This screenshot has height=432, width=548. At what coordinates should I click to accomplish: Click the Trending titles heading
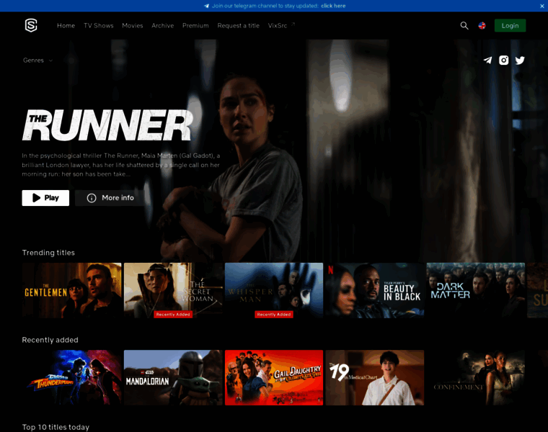[x=48, y=253]
